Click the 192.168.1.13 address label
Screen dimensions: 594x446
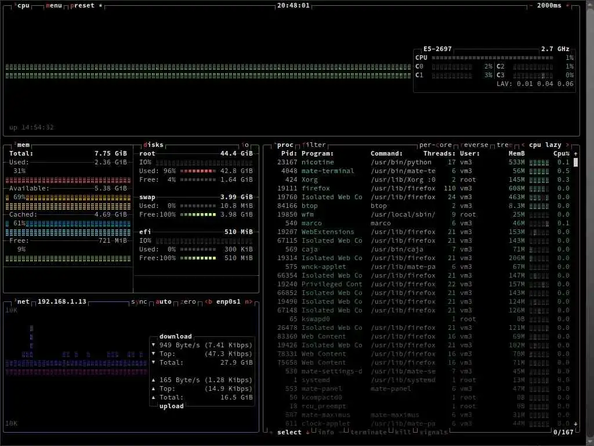point(61,301)
